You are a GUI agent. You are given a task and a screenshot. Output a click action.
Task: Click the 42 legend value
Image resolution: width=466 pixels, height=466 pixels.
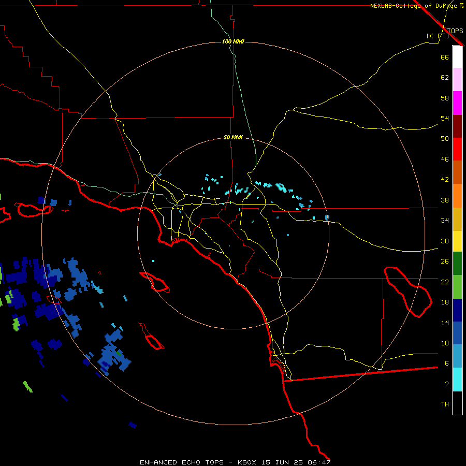tap(445, 180)
